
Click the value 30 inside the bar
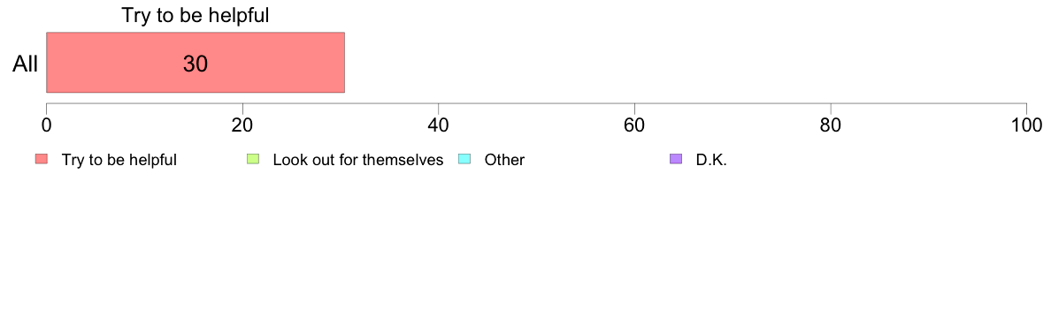[195, 64]
